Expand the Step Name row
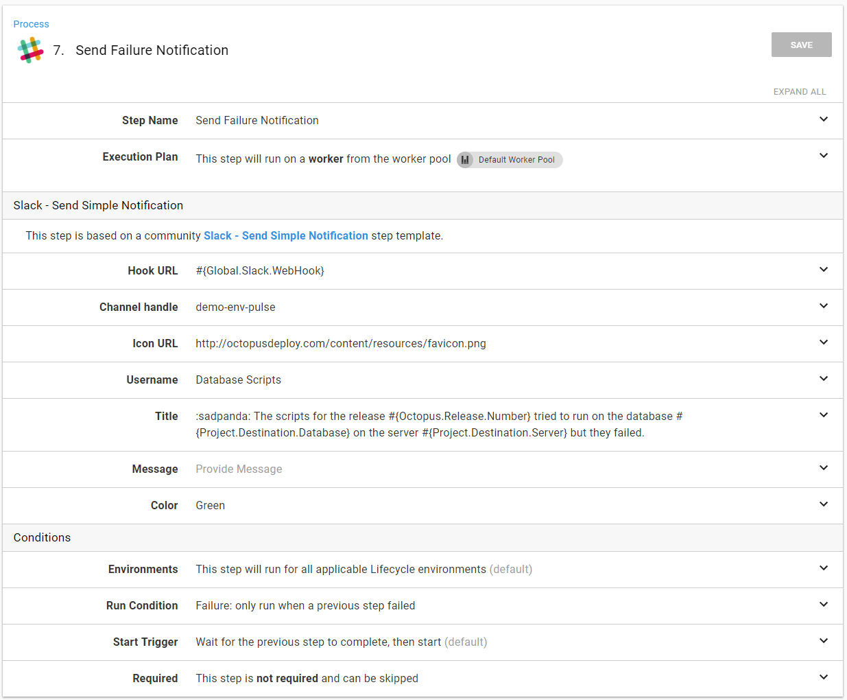Screen dimensions: 847x700 [x=823, y=119]
